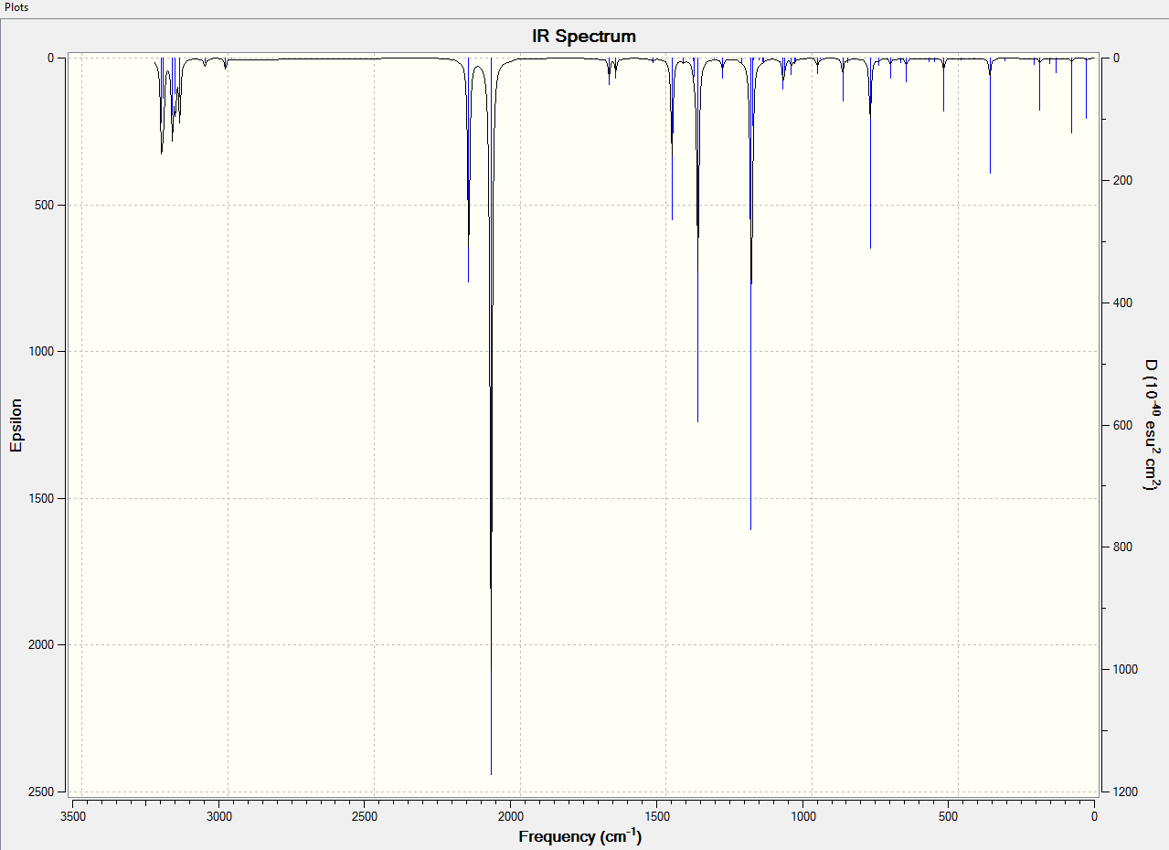Image resolution: width=1169 pixels, height=850 pixels.
Task: Select the peak cluster near 3200 cm-1
Action: pyautogui.click(x=169, y=105)
